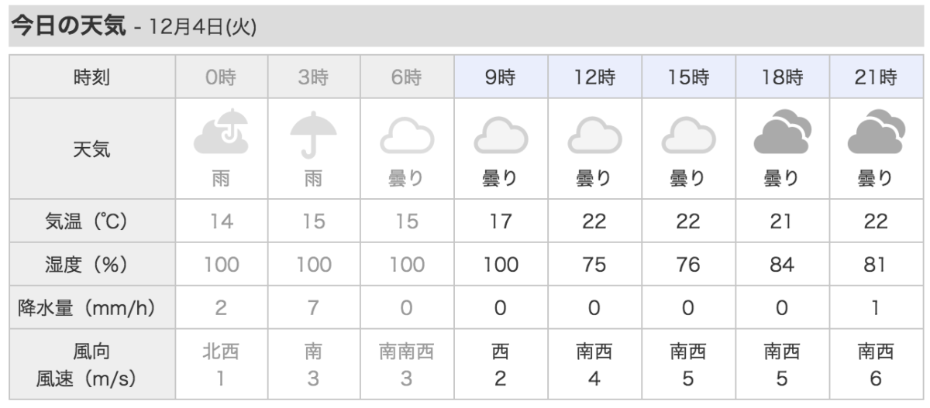Click the 3時 precipitation value 7
The height and width of the screenshot is (408, 930).
314,308
